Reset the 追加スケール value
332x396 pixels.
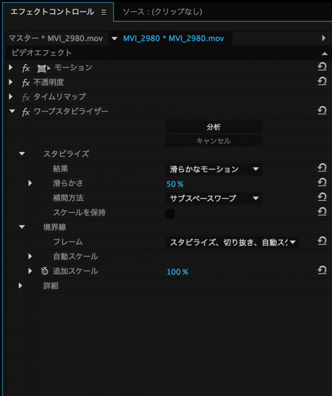pyautogui.click(x=322, y=271)
